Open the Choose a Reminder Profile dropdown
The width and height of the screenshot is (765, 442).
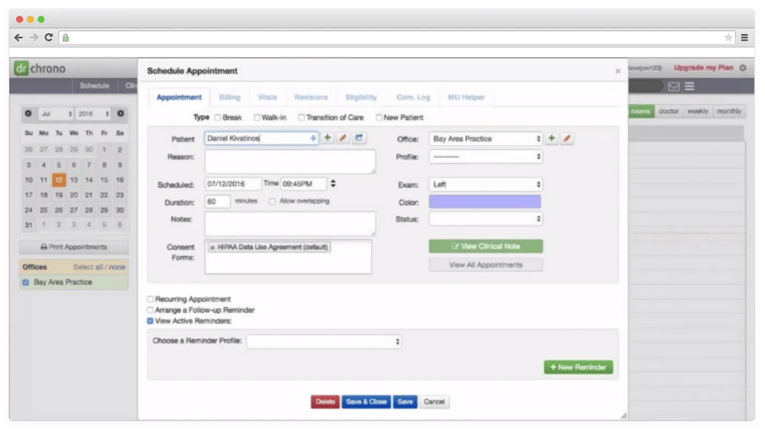pos(324,342)
